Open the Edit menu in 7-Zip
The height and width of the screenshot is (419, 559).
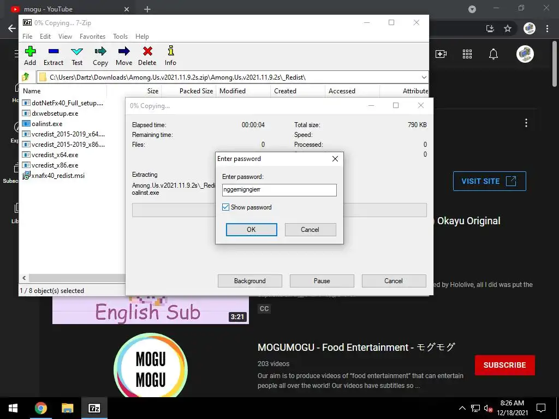45,37
